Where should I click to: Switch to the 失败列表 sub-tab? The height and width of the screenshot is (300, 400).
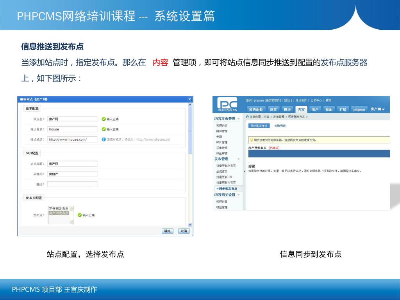(280, 126)
